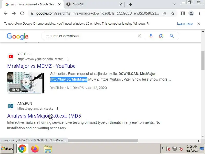
Task: Open Action Center flag tray icon
Action: [168, 149]
